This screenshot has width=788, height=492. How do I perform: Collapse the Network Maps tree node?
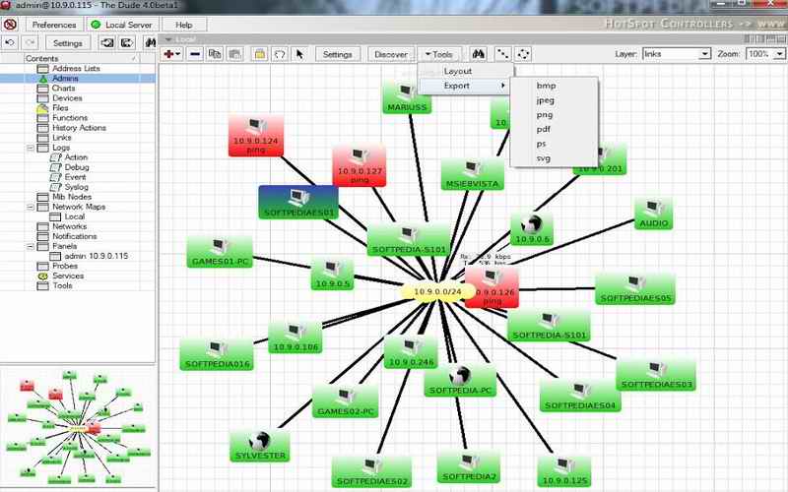(x=31, y=207)
